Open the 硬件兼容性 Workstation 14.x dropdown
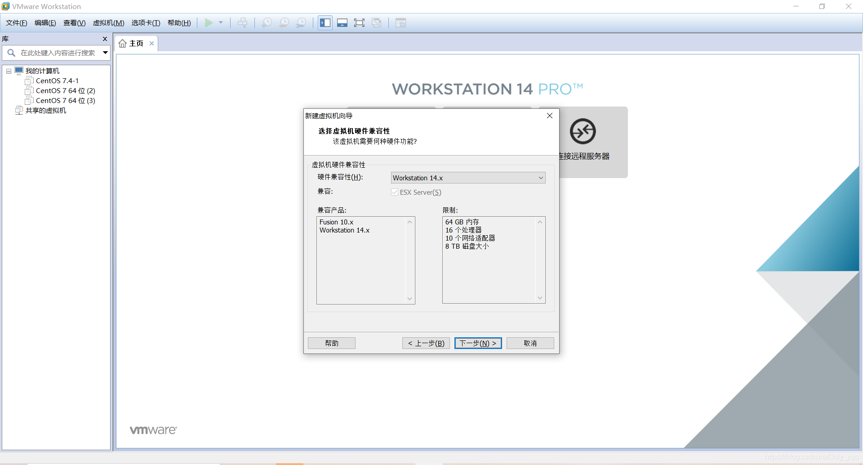 (x=468, y=178)
